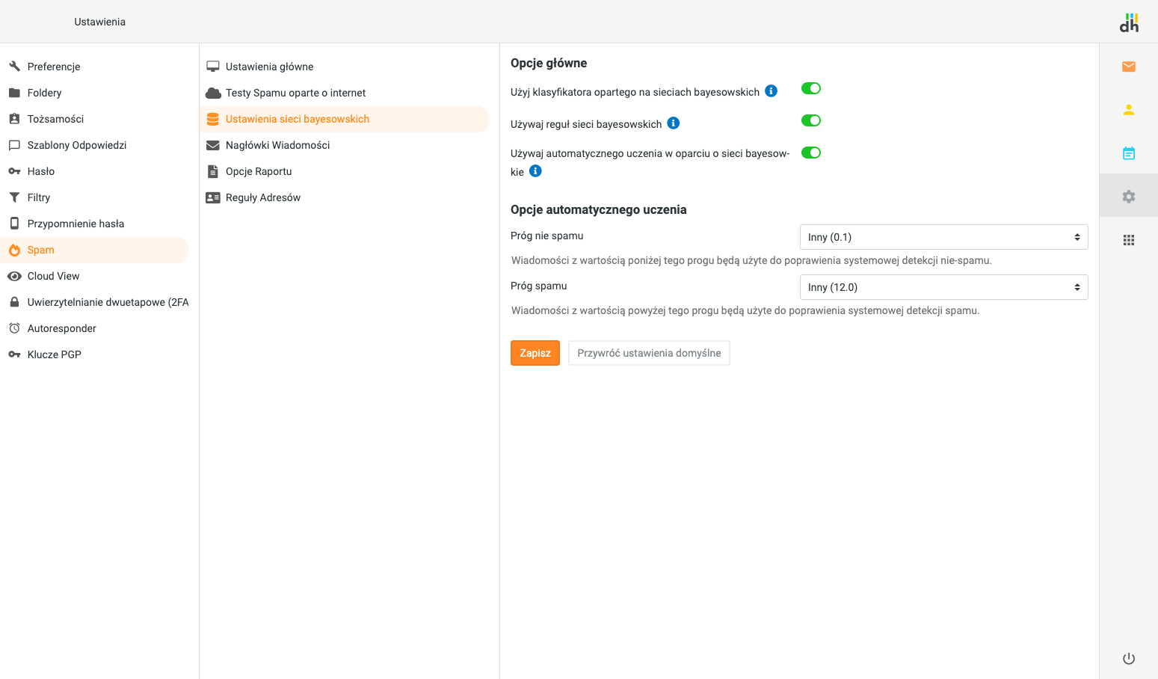
Task: Click the document icon beside Opcje Raportu
Action: coord(213,171)
